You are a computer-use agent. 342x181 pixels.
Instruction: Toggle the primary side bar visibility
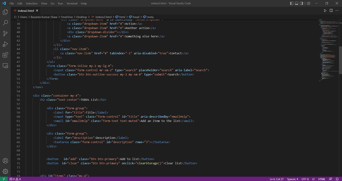(x=292, y=3)
